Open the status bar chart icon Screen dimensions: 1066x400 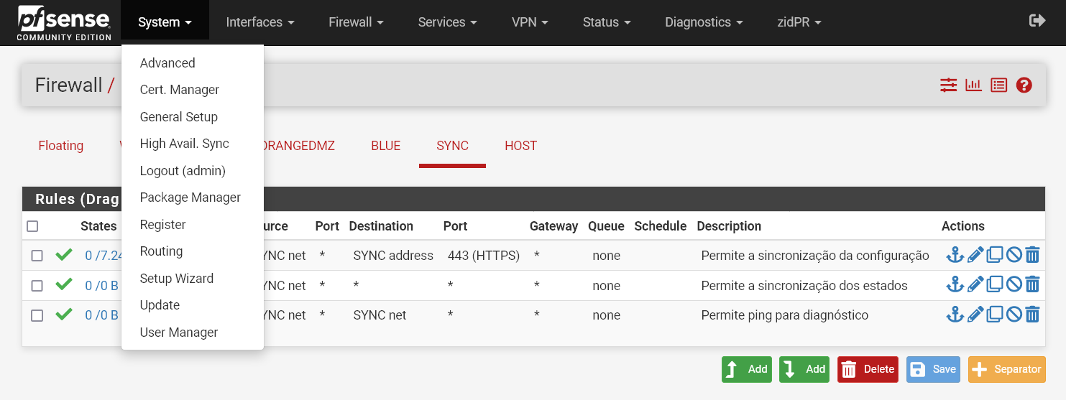point(973,85)
